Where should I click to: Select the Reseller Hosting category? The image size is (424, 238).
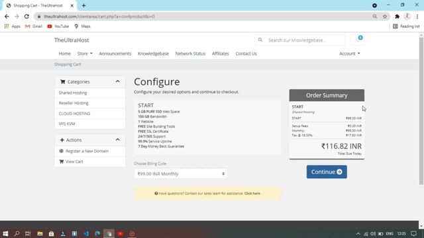pyautogui.click(x=90, y=103)
